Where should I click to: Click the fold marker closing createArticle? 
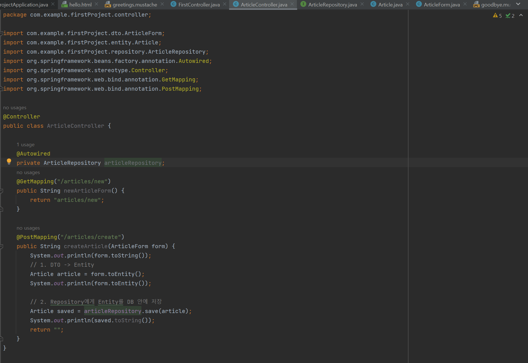tap(1, 339)
